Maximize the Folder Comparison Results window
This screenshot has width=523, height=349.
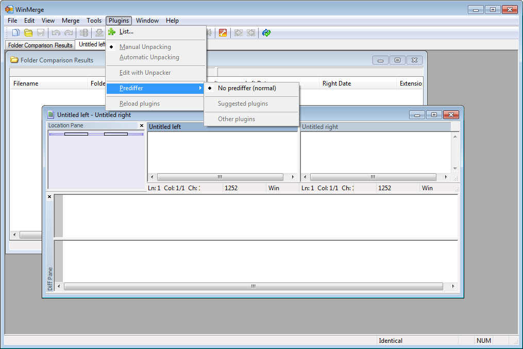tap(397, 60)
